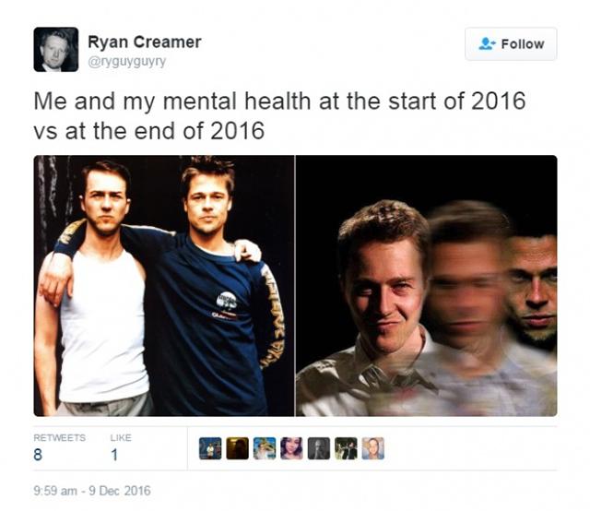Open last retweeter avatar with light background
This screenshot has height=511, width=590.
point(372,448)
